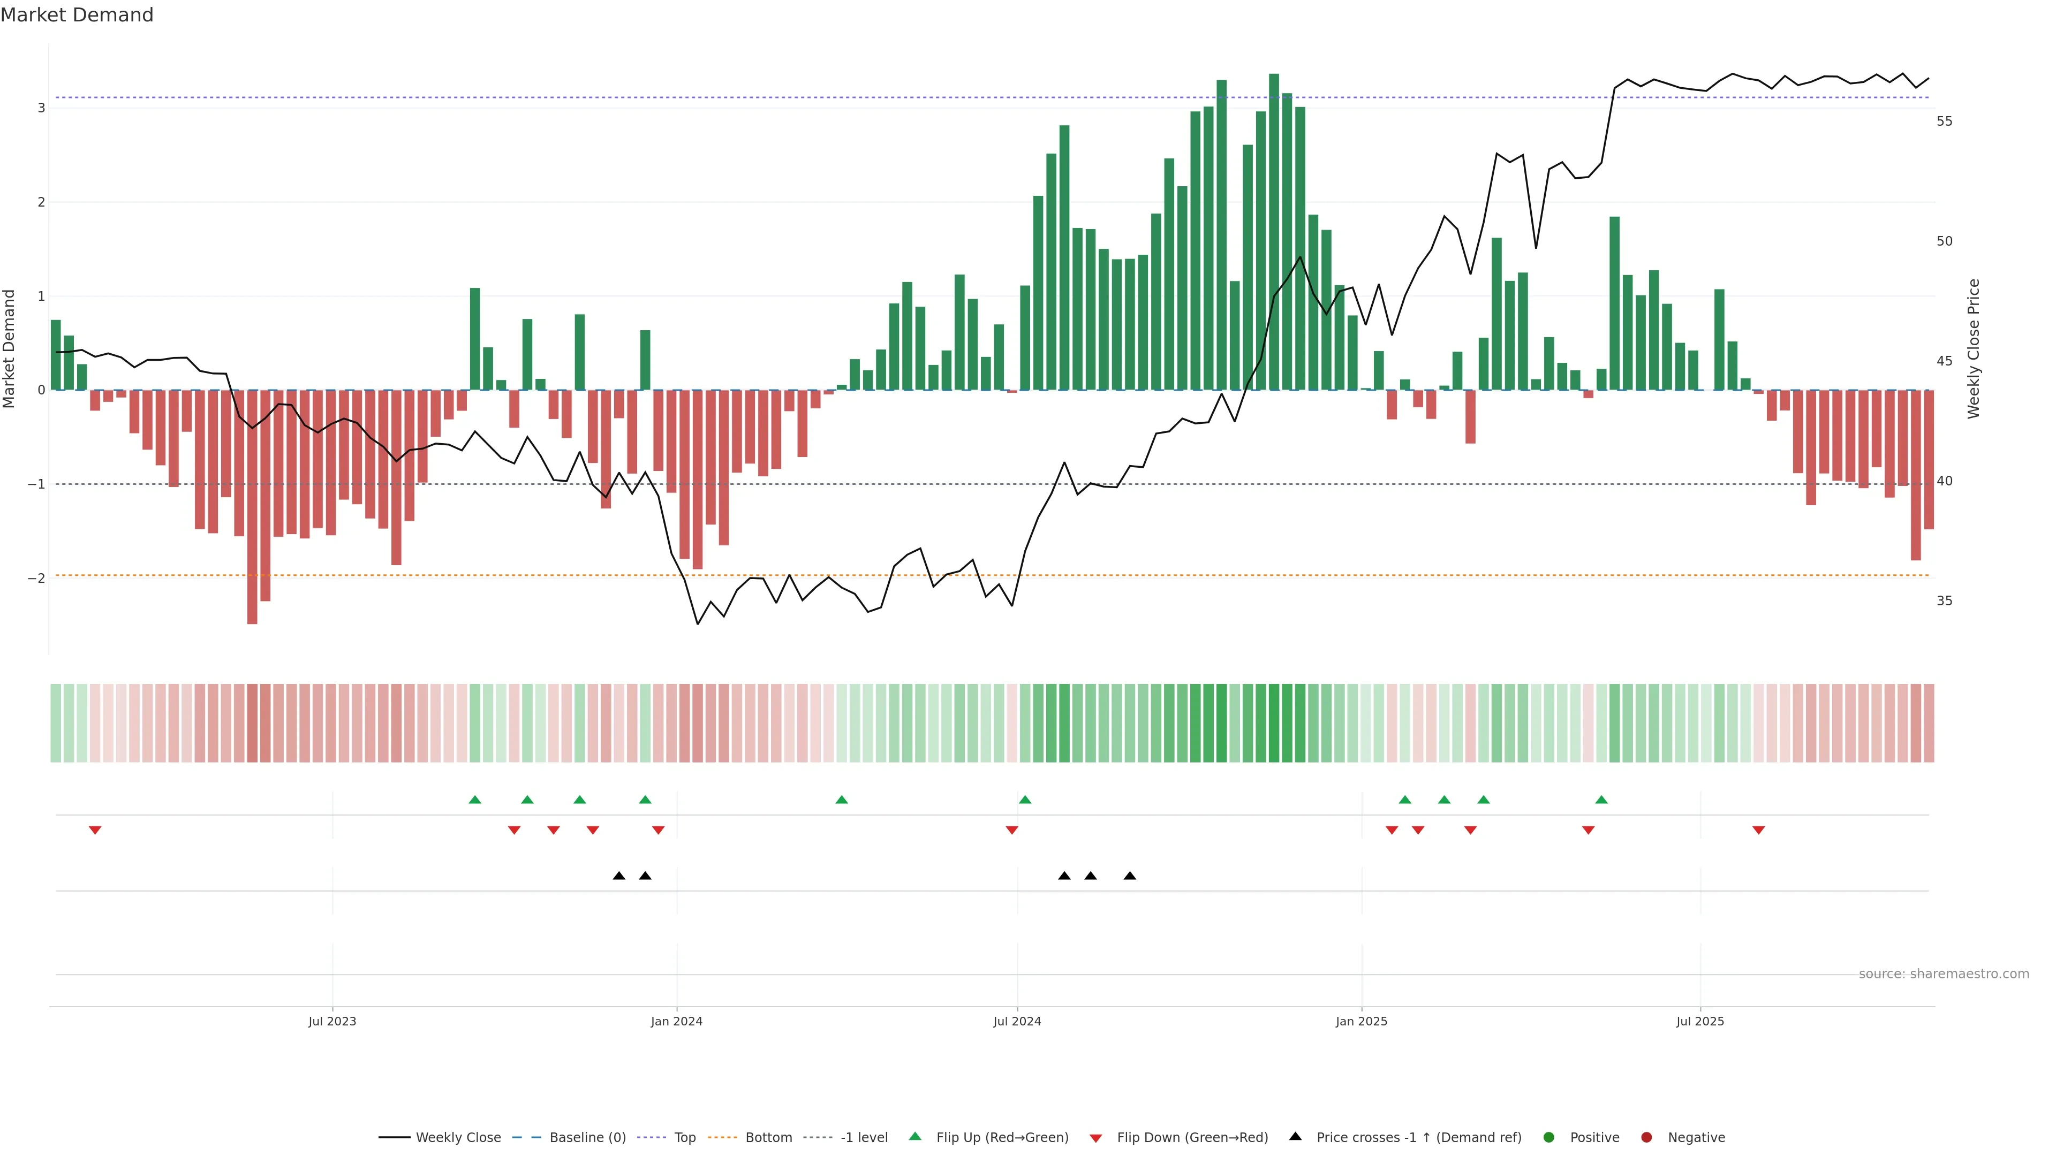This screenshot has height=1156, width=2056.
Task: Click the Market Demand chart title
Action: tap(77, 15)
